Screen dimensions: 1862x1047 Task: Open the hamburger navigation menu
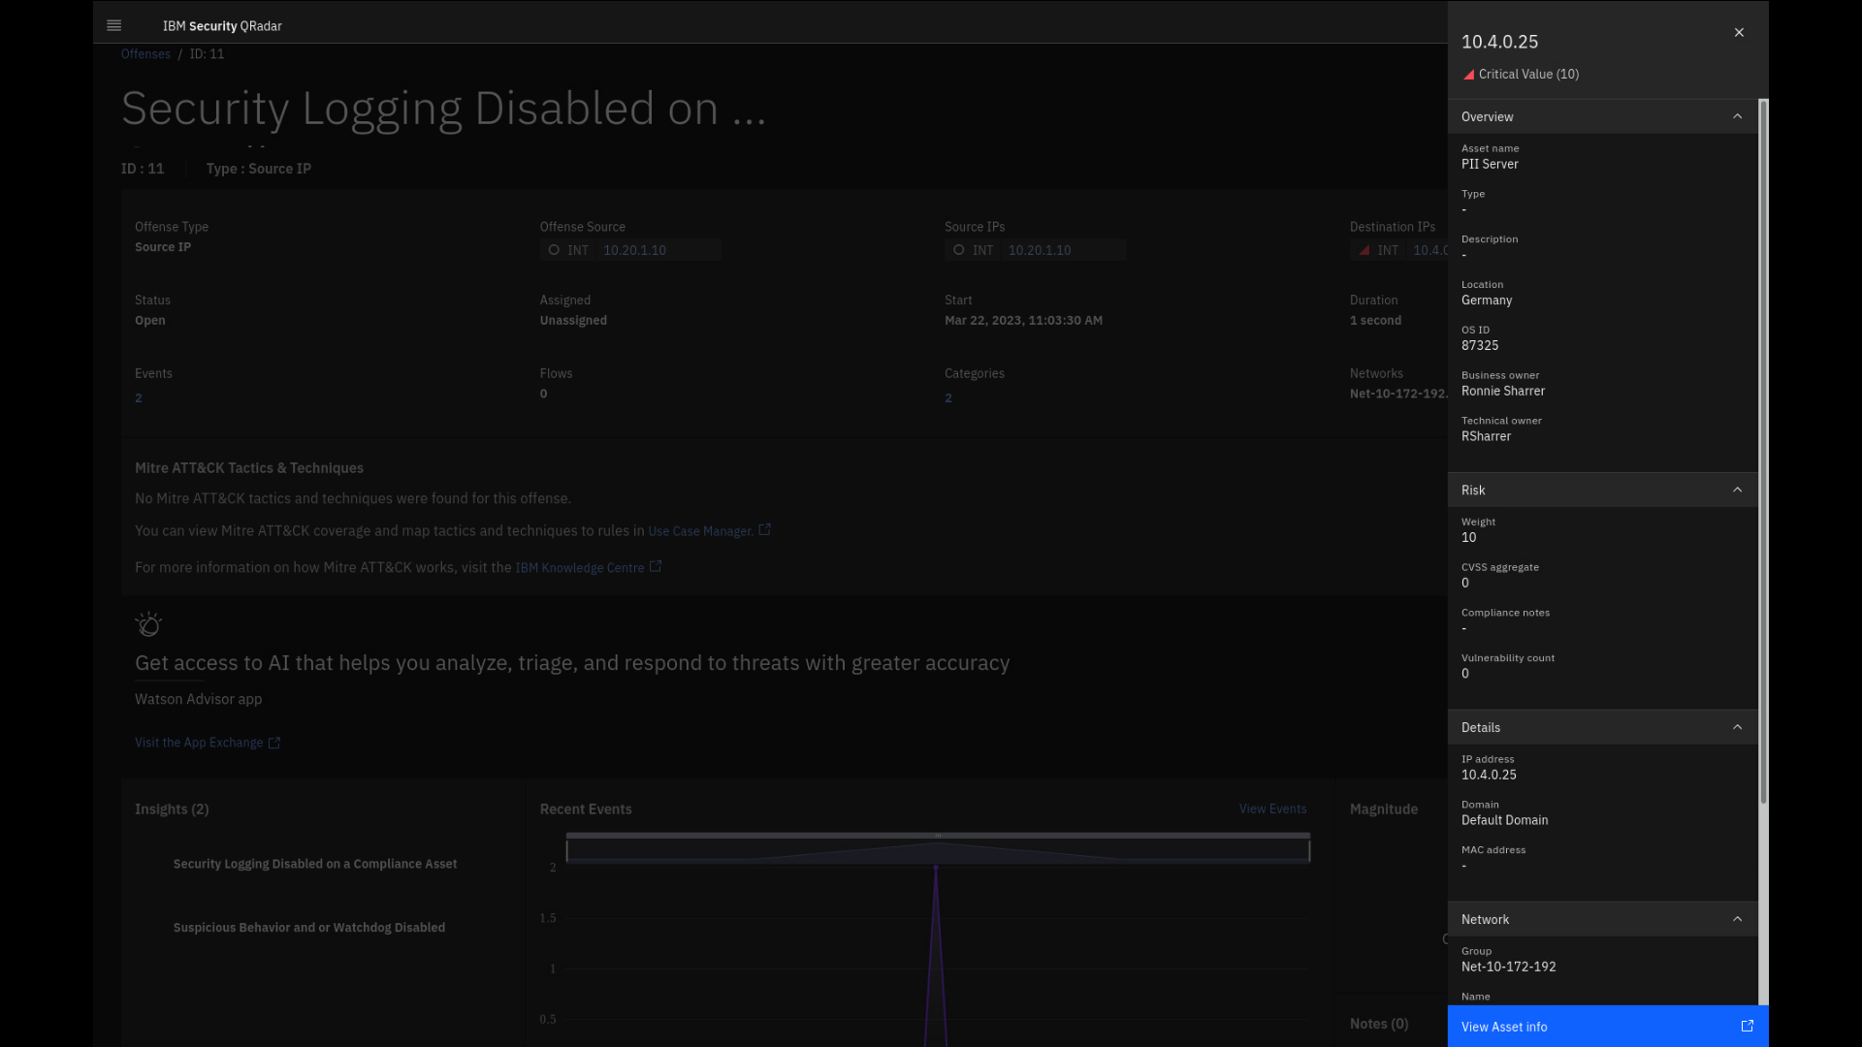point(113,26)
